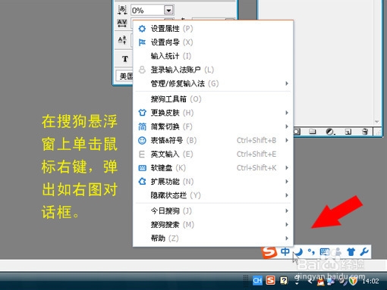The width and height of the screenshot is (387, 290).
Task: Open the 美国 language dropdown in Character panel
Action: click(125, 76)
